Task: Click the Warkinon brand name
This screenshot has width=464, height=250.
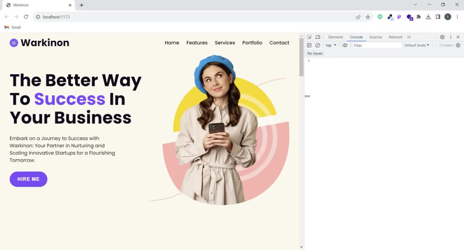Action: [45, 43]
